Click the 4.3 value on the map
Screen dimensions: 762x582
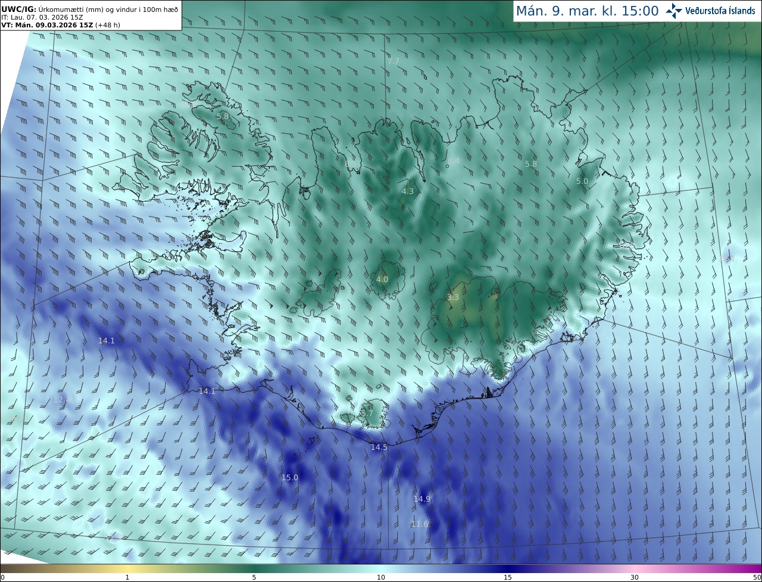click(x=408, y=191)
